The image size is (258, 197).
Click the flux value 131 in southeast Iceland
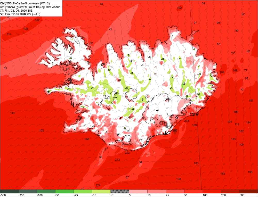[163, 123]
